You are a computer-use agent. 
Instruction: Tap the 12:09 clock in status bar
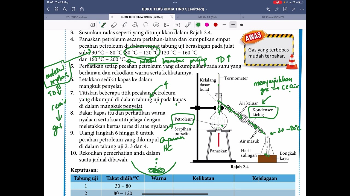click(50, 2)
